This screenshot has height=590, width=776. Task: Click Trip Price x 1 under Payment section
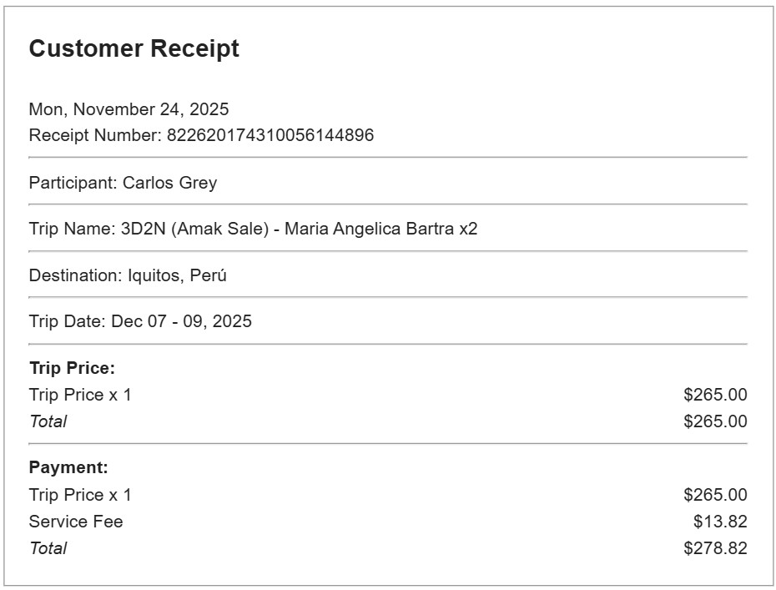pyautogui.click(x=80, y=495)
